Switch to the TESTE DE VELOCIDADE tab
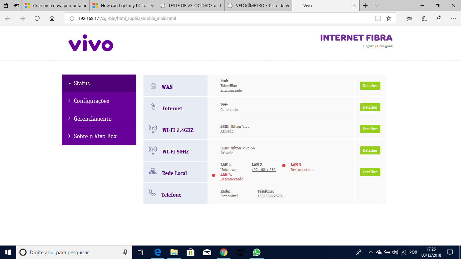 [191, 5]
